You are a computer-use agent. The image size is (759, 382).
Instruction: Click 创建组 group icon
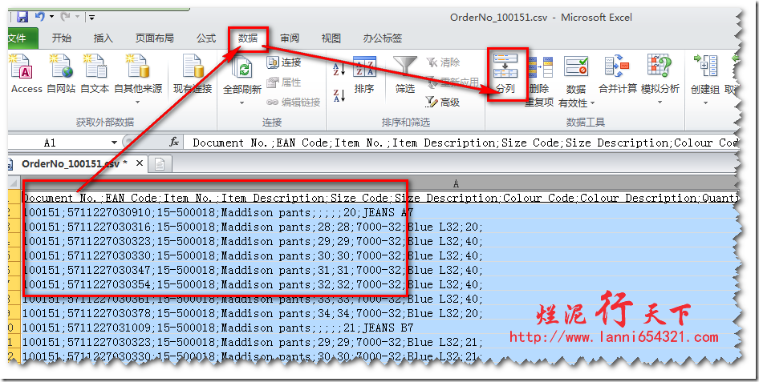point(705,67)
